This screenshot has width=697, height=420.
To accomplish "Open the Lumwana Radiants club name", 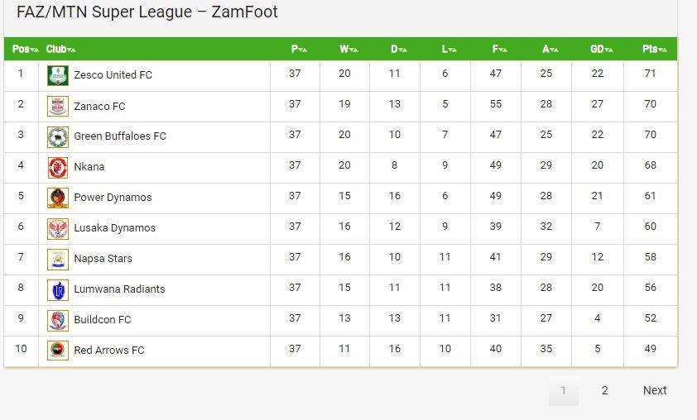I will (119, 289).
